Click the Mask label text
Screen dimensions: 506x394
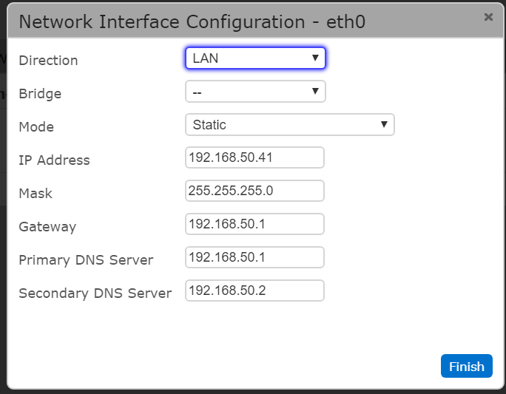(36, 194)
